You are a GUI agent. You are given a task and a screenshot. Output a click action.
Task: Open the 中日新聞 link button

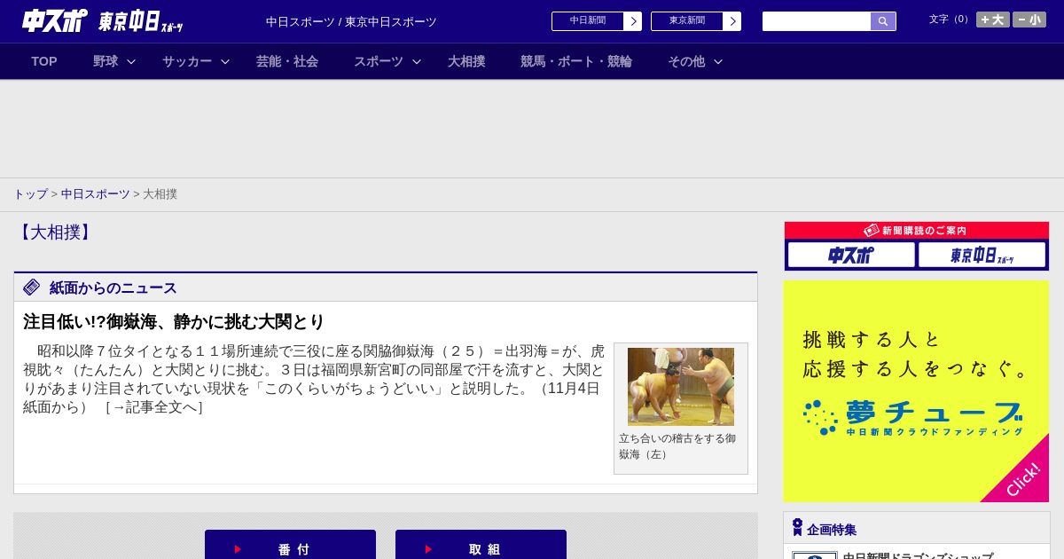point(588,21)
